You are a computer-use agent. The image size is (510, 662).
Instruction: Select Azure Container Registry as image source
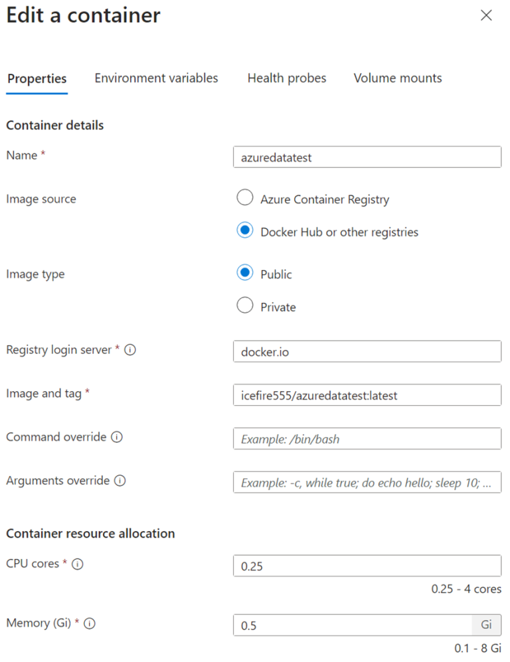(x=245, y=197)
